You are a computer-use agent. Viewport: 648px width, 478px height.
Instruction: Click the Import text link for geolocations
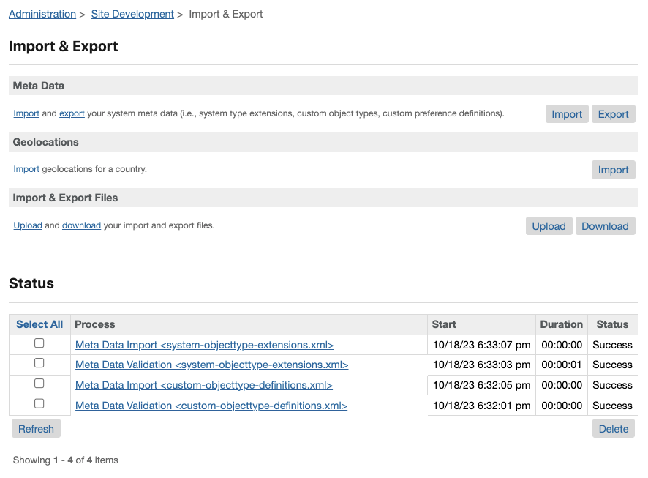point(26,169)
